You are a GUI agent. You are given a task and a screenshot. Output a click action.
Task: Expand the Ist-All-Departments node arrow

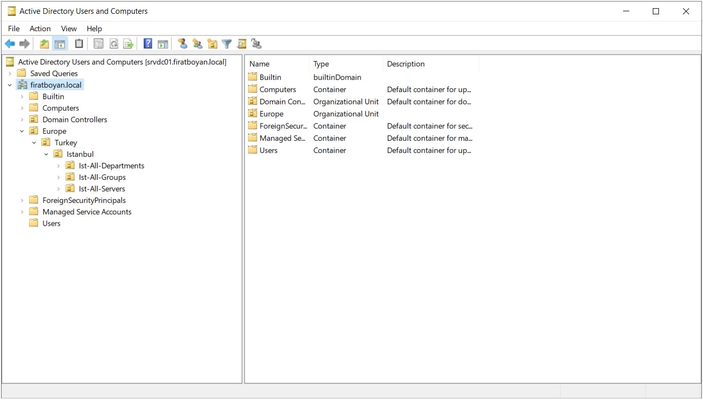point(58,165)
